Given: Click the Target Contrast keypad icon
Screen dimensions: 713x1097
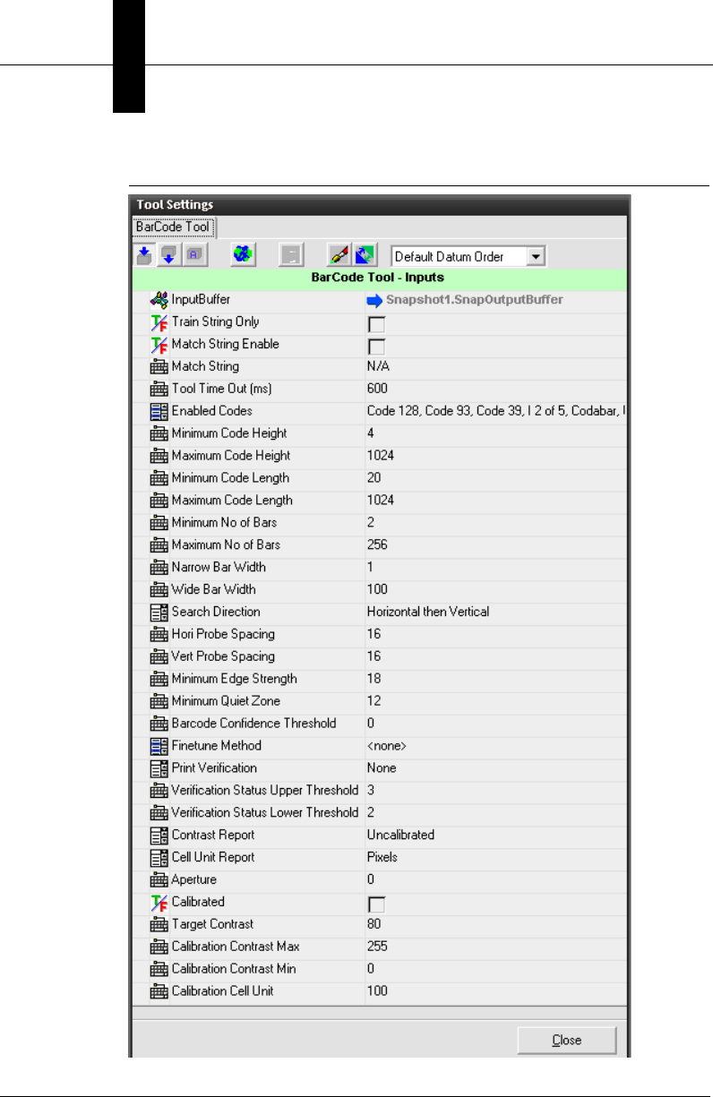Looking at the screenshot, I should click(159, 924).
